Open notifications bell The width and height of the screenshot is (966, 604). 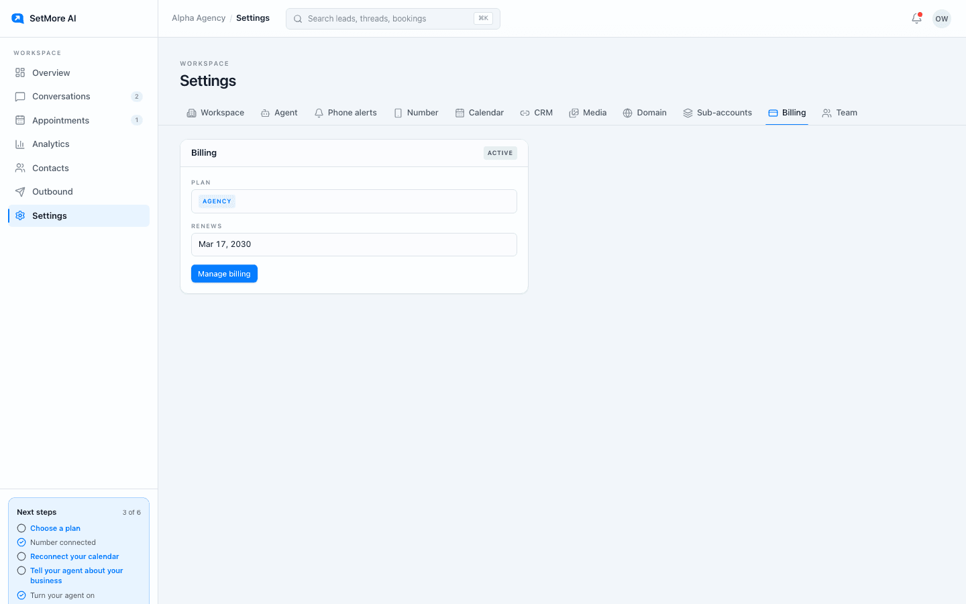tap(916, 18)
